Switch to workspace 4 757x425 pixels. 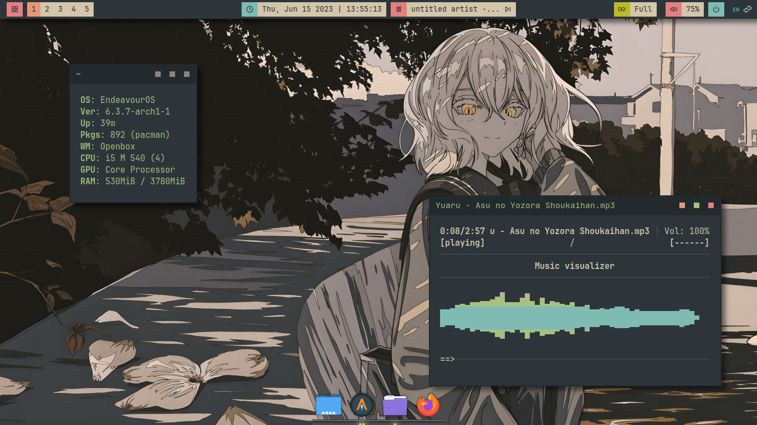74,9
